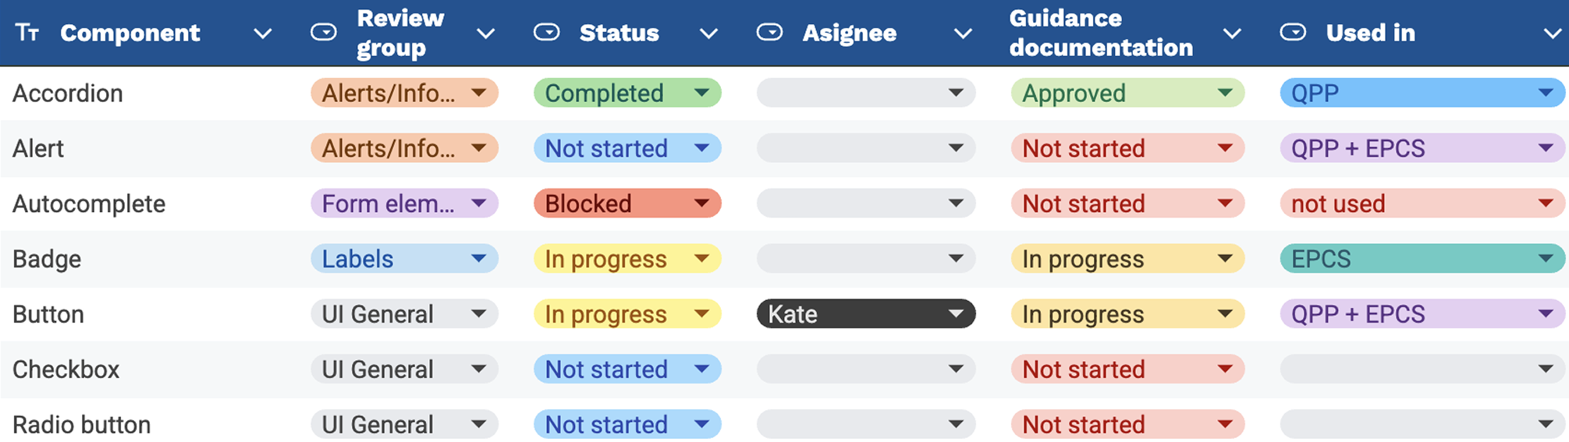Click the dropdown type icon beside Asignee header

click(x=769, y=33)
